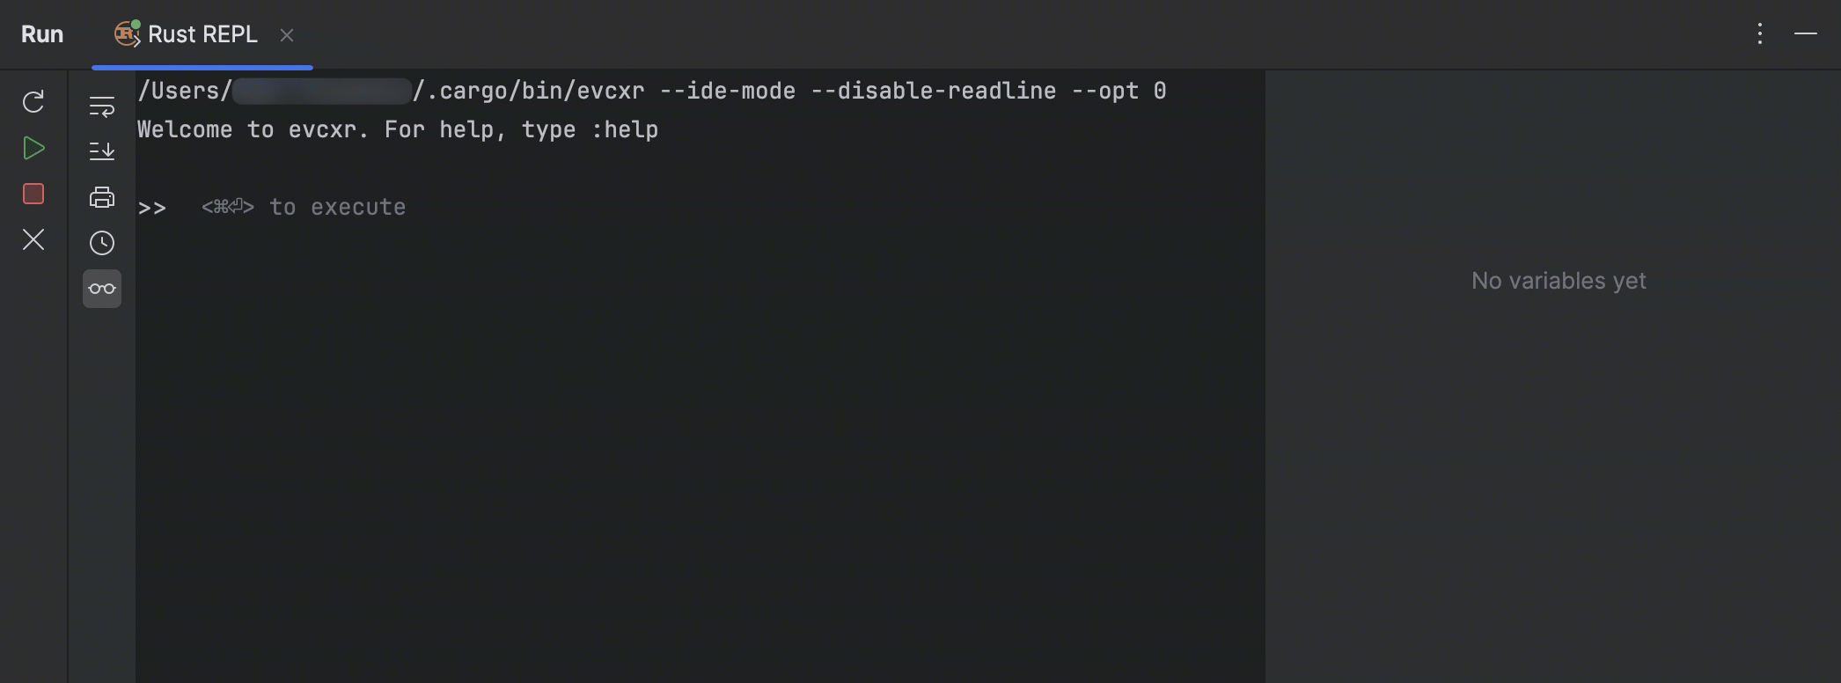The width and height of the screenshot is (1841, 683).
Task: Print the console output
Action: click(102, 196)
